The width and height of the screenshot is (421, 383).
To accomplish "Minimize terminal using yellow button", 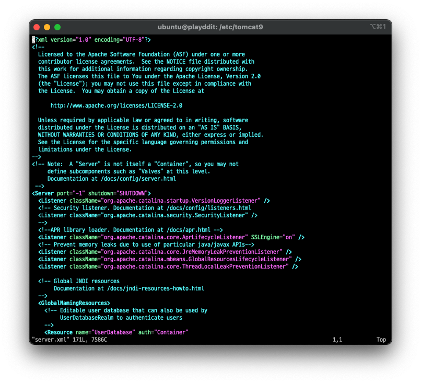I will (47, 27).
